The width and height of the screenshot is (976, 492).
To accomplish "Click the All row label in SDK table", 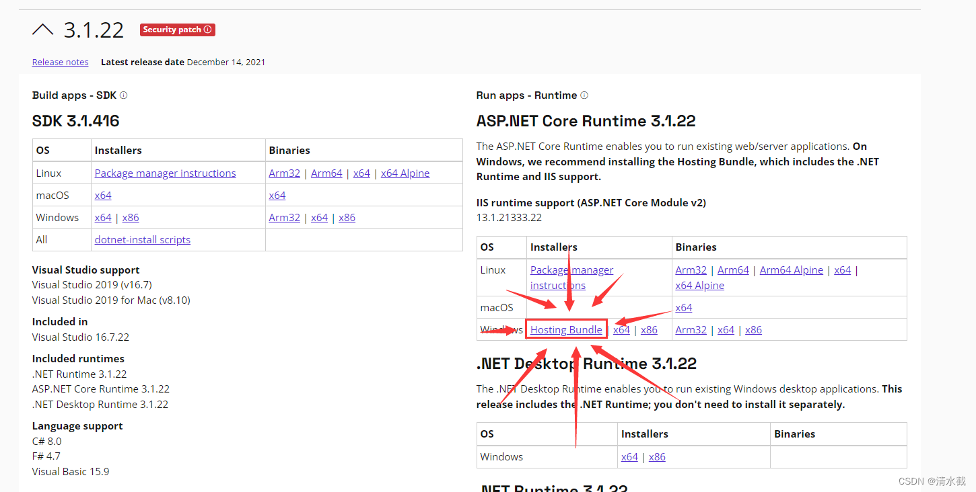I will point(42,239).
